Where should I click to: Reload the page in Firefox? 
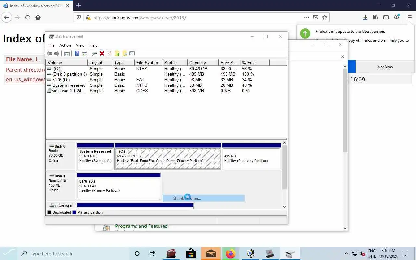click(x=28, y=18)
